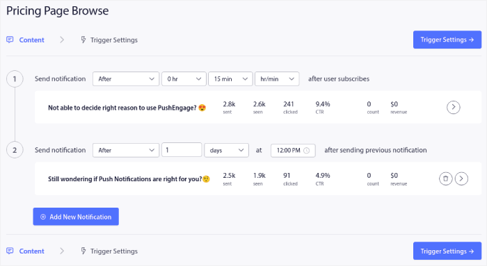Click the top Trigger Settings lightning icon
The height and width of the screenshot is (266, 487).
[x=83, y=40]
